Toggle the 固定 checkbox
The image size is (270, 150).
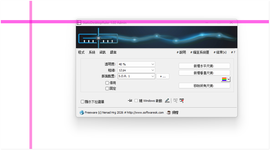click(x=107, y=88)
